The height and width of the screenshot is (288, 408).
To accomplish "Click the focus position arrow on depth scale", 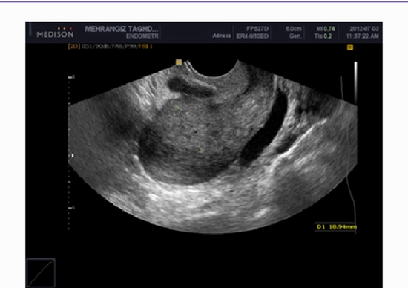I will pyautogui.click(x=73, y=156).
